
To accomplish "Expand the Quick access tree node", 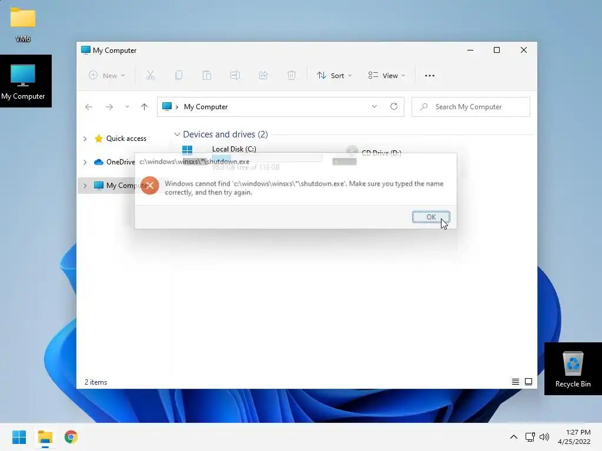I will point(85,139).
